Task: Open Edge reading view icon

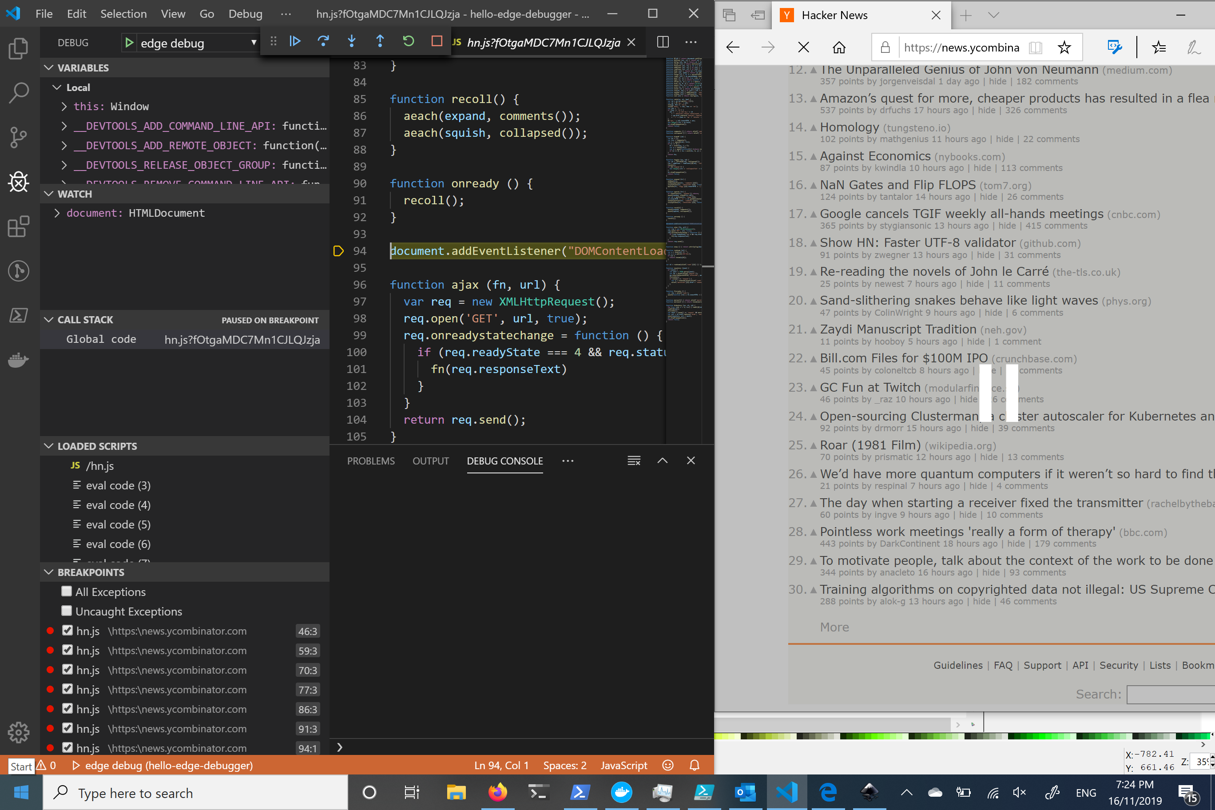Action: point(1035,48)
